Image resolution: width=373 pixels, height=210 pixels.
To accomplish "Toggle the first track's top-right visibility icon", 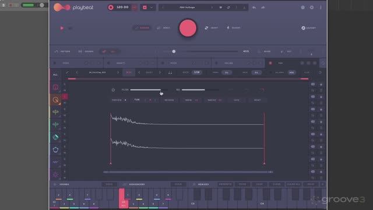I will 313,84.
